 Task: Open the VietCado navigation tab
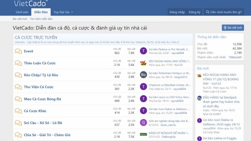[x=22, y=12]
